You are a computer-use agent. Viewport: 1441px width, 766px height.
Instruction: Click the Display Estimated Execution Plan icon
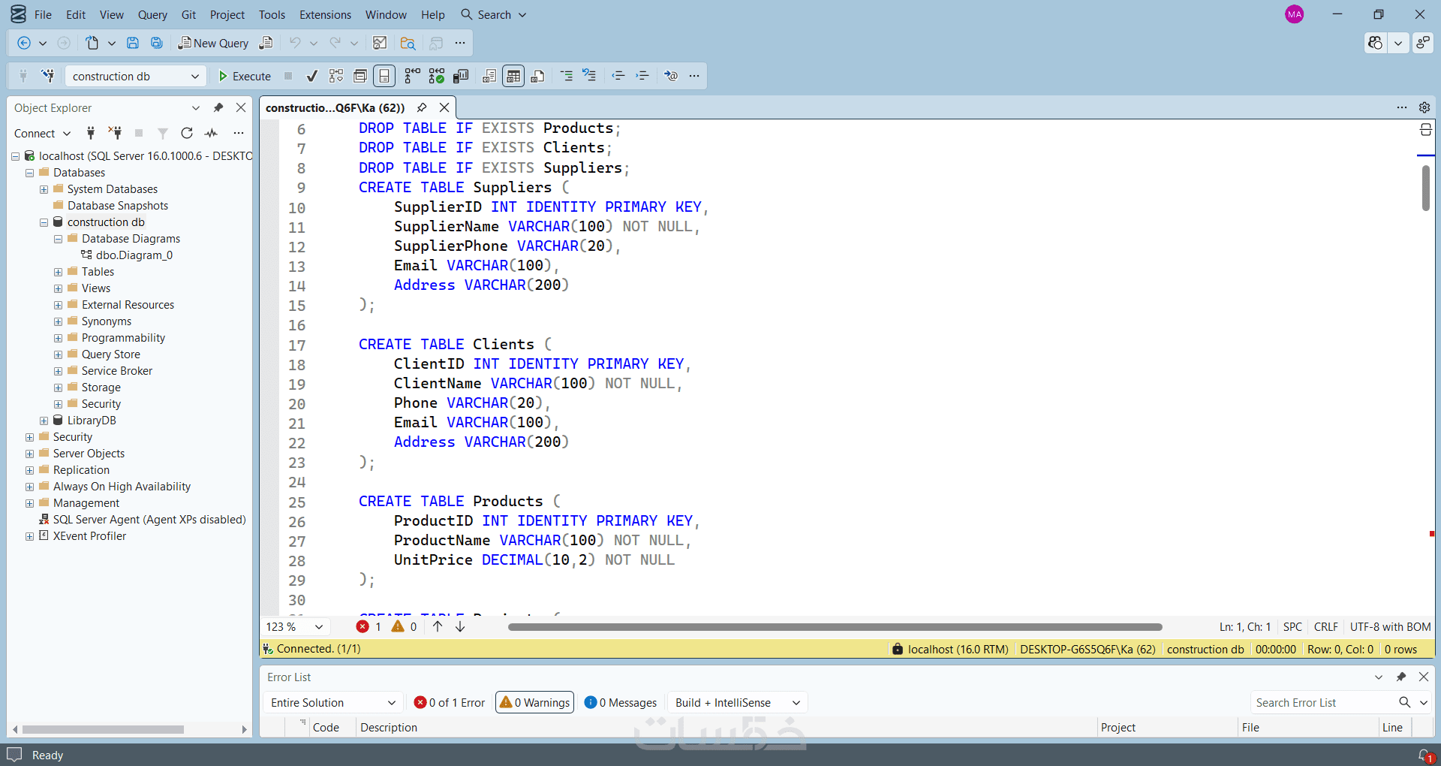(x=336, y=76)
